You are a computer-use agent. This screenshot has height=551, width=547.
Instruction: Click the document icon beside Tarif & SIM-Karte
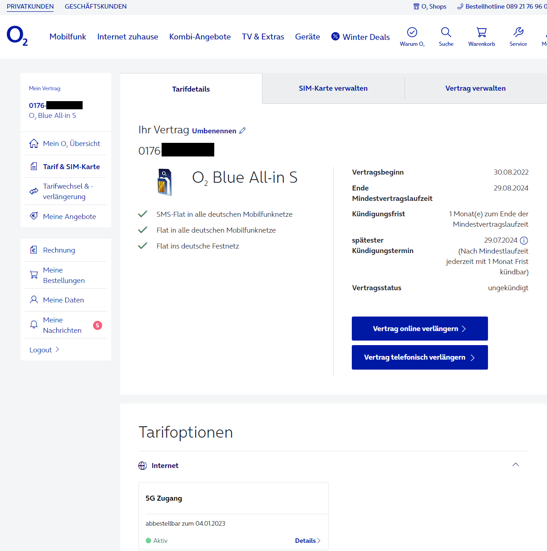pos(34,166)
